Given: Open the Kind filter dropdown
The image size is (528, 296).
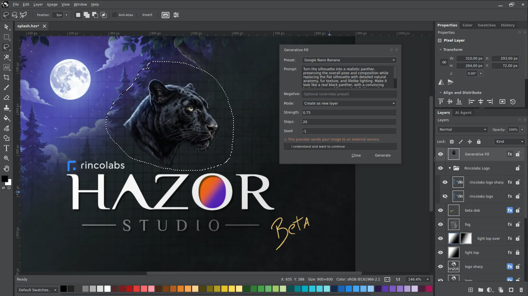Looking at the screenshot, I should tap(509, 142).
